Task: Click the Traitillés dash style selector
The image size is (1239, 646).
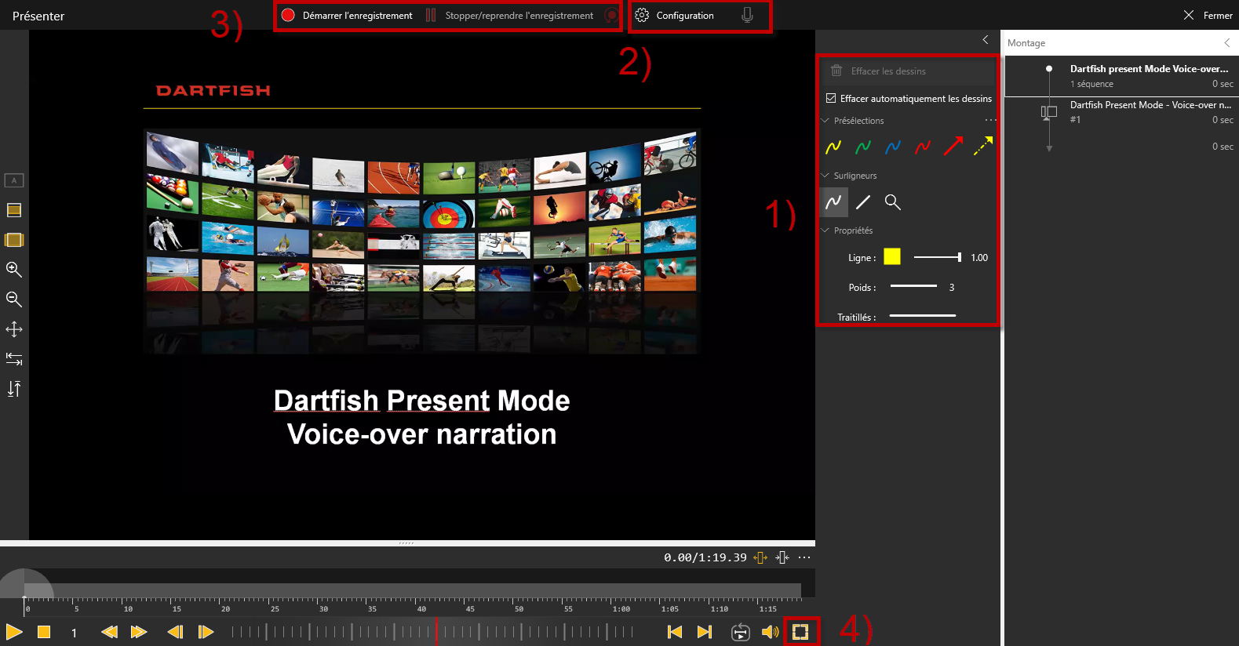Action: 923,316
